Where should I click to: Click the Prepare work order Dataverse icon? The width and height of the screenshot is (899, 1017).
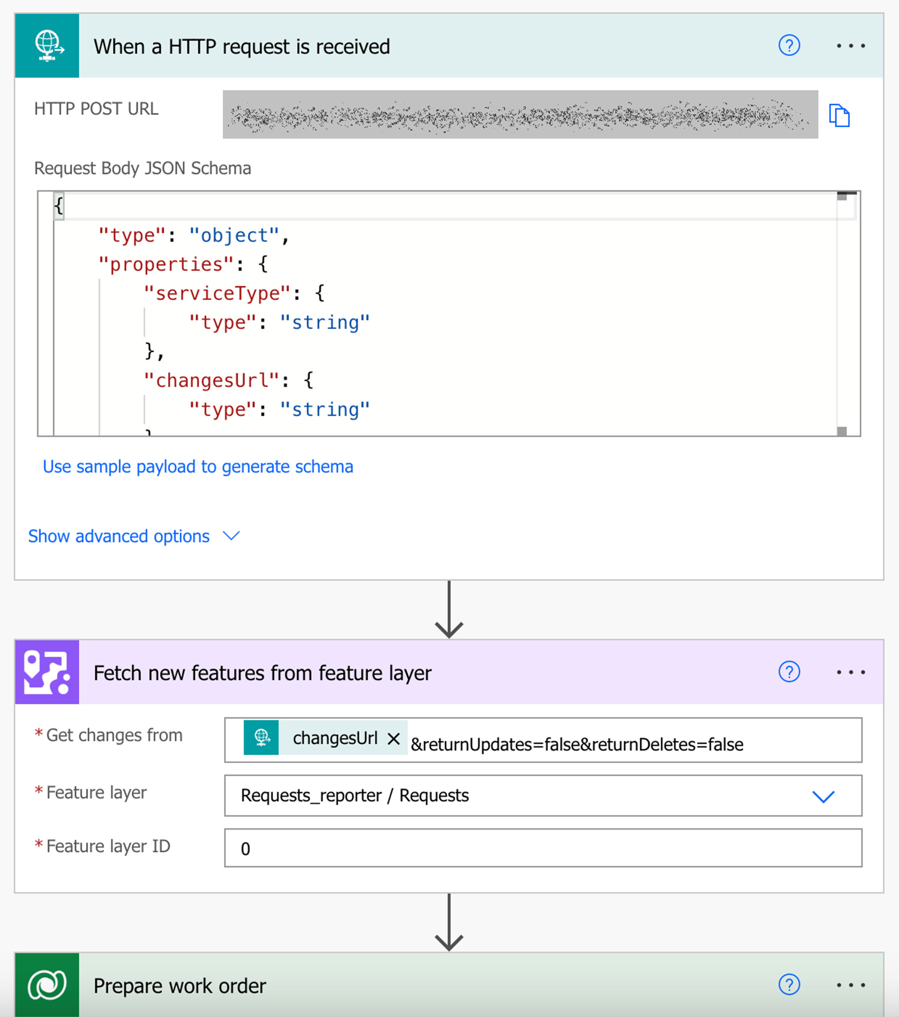coord(47,984)
